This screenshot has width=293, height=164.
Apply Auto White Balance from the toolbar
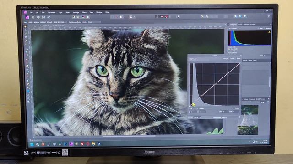(87, 17)
